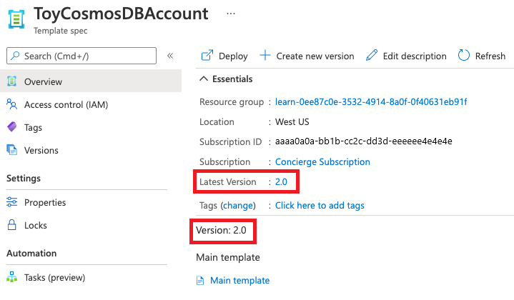Click the Template spec subtitle
This screenshot has width=514, height=300.
tap(60, 31)
